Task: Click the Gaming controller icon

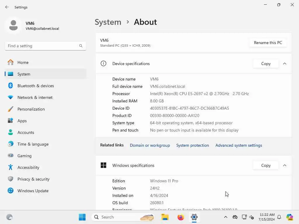Action: point(11,155)
